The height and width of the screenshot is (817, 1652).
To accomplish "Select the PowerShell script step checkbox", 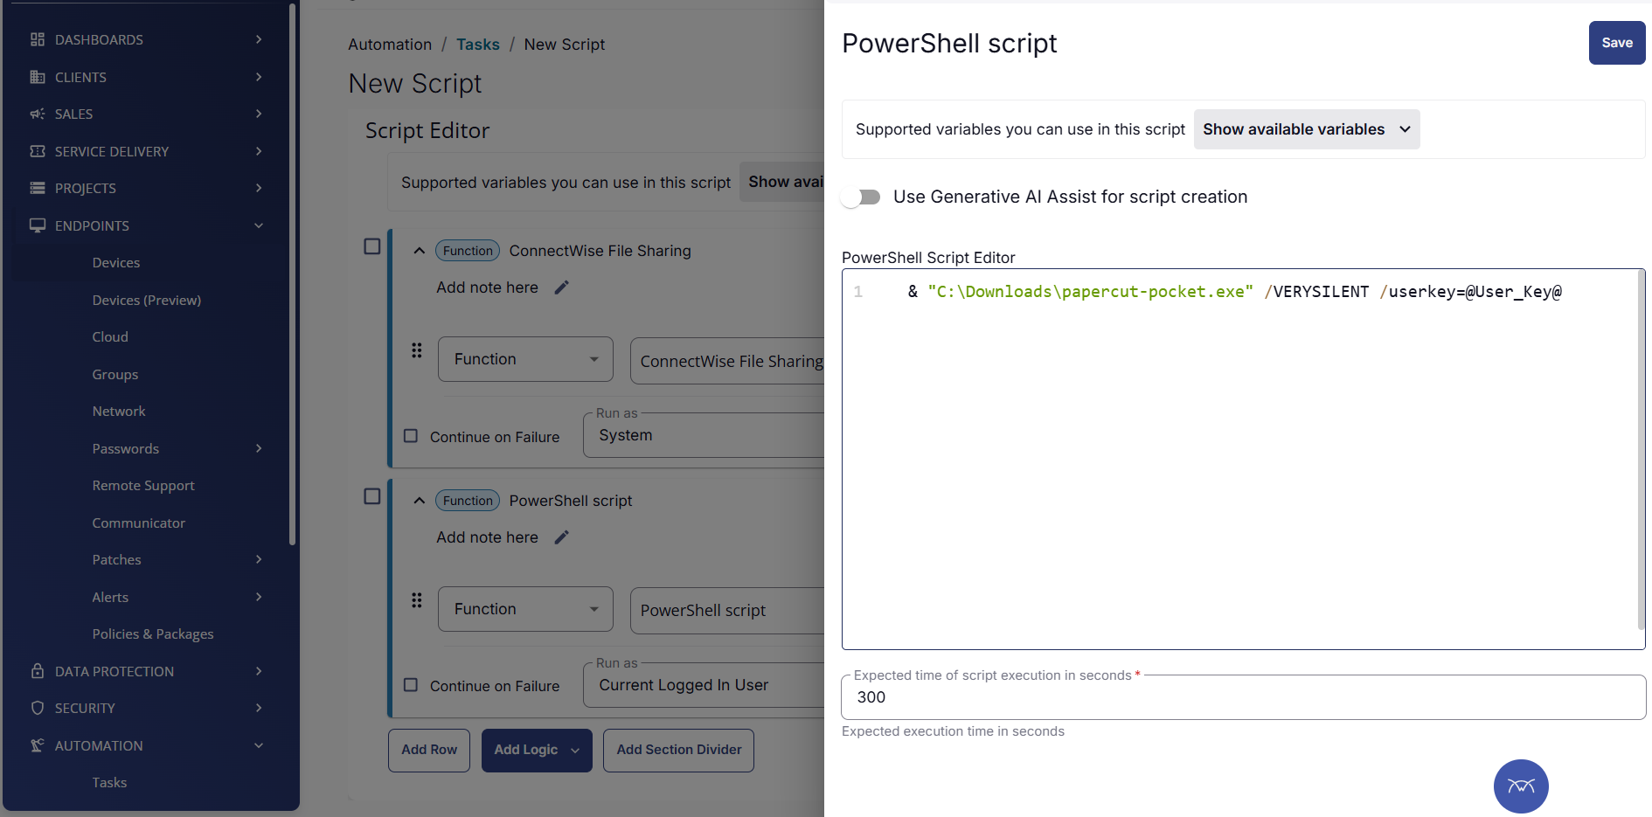I will pos(372,496).
